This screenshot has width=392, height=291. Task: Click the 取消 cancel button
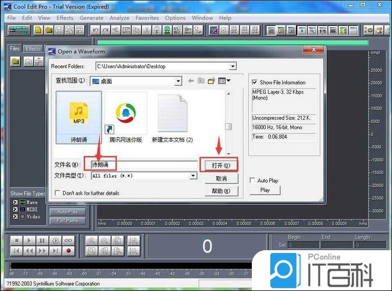(x=221, y=179)
